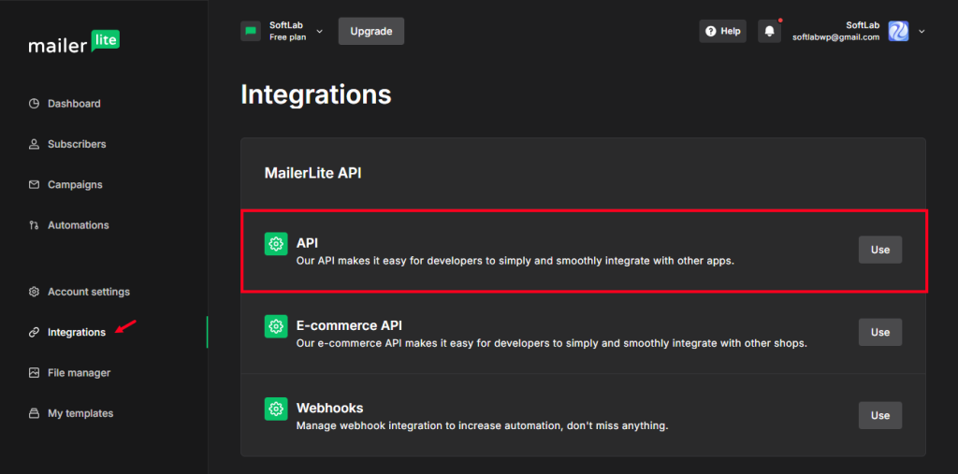
Task: Click the green gear icon beside API
Action: click(x=276, y=244)
